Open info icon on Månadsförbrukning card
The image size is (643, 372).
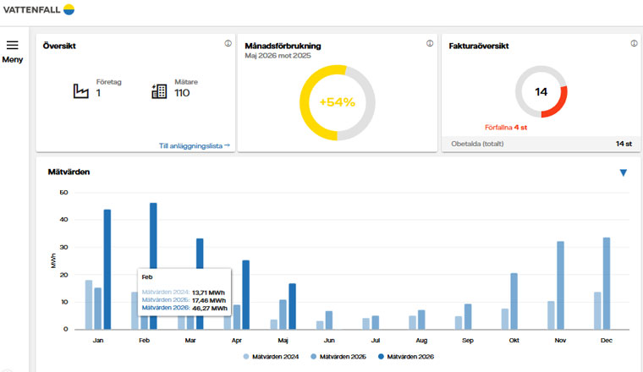tap(430, 43)
